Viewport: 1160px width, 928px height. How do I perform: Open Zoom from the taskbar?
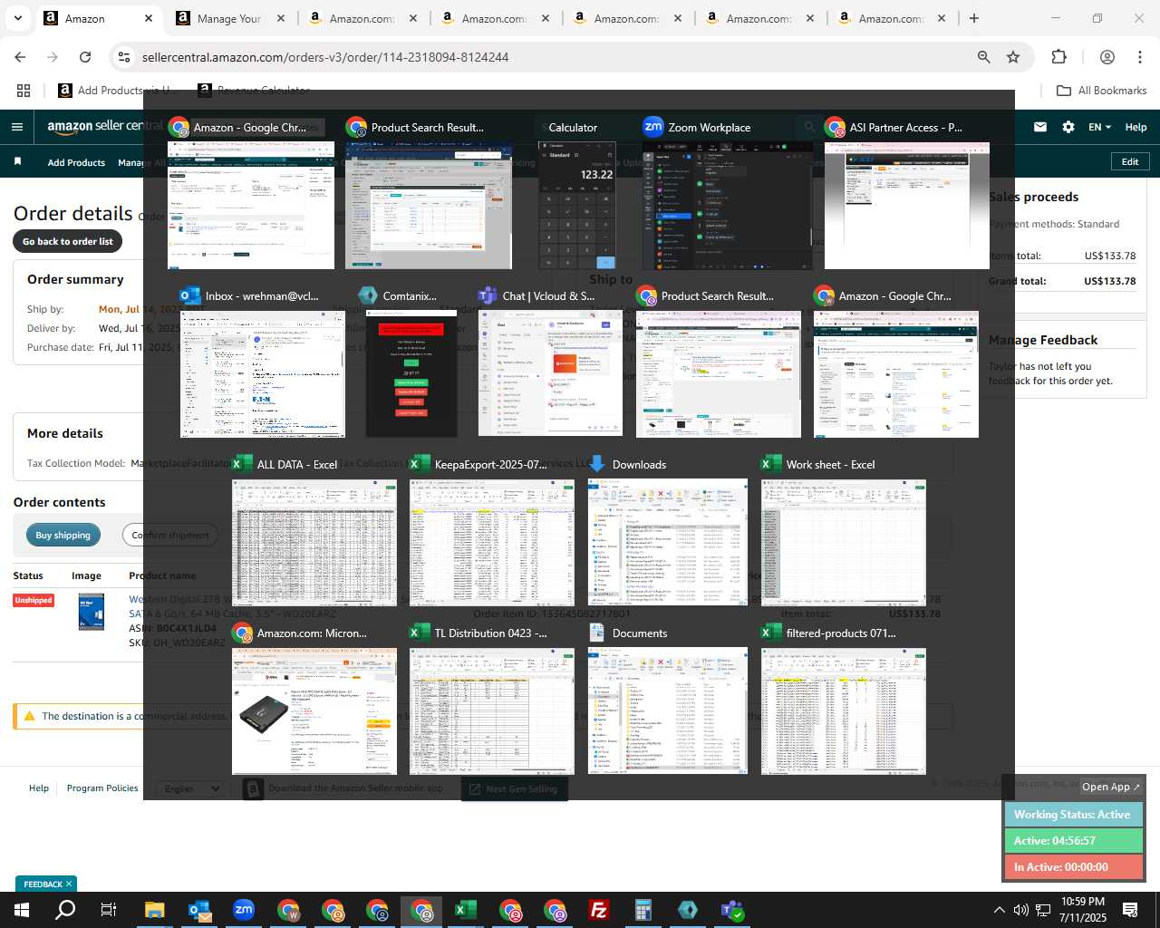244,910
